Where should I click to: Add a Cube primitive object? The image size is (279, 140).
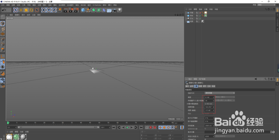click(x=83, y=10)
